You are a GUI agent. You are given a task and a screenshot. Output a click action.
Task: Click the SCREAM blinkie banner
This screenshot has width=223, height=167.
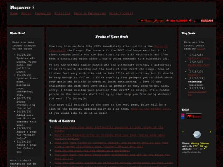point(205,21)
